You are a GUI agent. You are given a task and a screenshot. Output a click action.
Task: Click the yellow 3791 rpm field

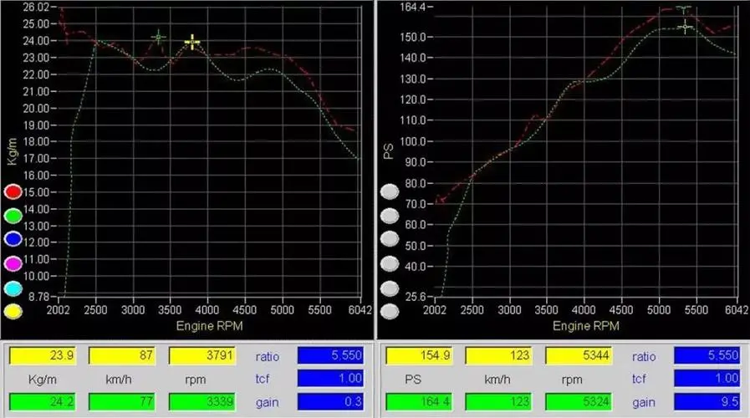tap(202, 355)
